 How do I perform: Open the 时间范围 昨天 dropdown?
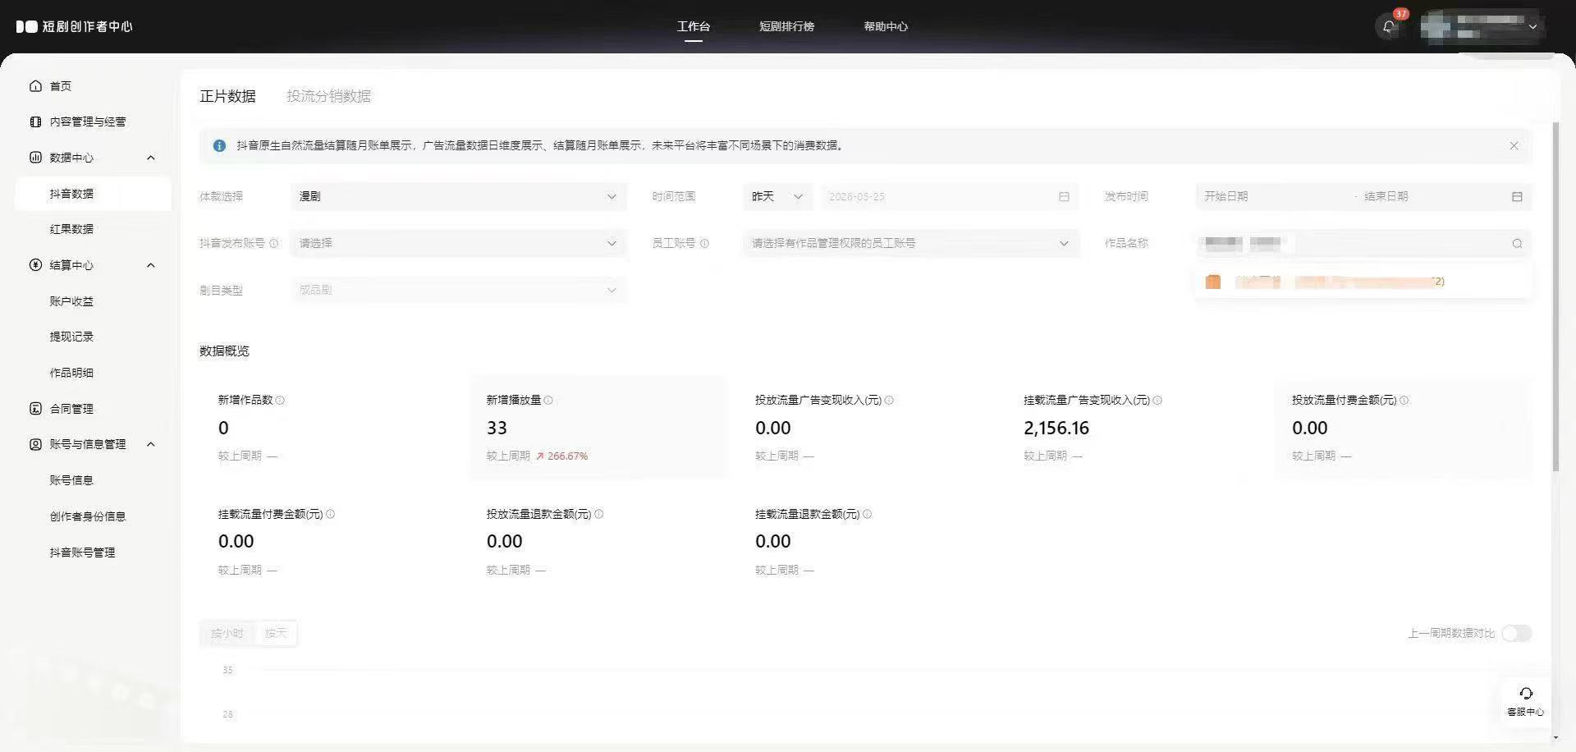777,196
